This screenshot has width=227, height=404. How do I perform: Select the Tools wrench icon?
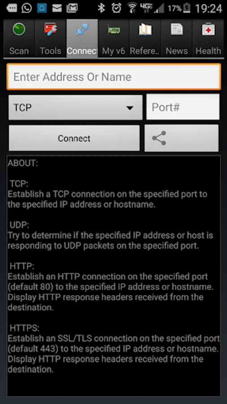point(50,29)
